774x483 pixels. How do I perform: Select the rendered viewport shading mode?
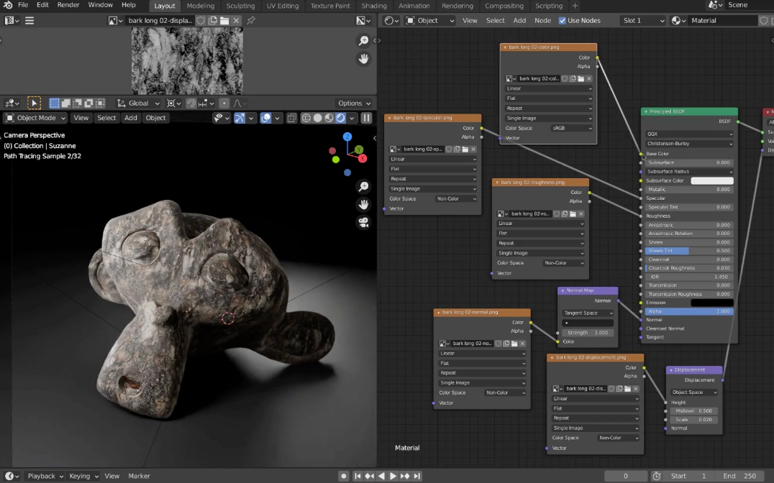(341, 118)
